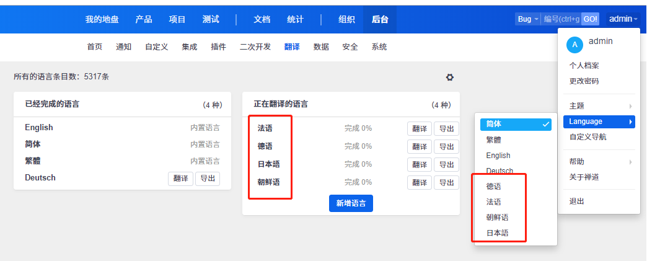
Task: Click the ID search input field
Action: tap(561, 19)
